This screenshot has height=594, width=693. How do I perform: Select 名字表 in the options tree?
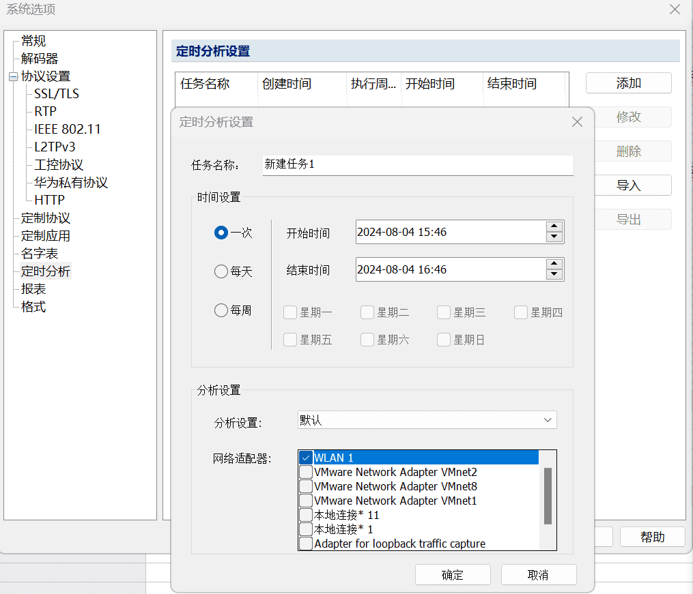pos(40,254)
